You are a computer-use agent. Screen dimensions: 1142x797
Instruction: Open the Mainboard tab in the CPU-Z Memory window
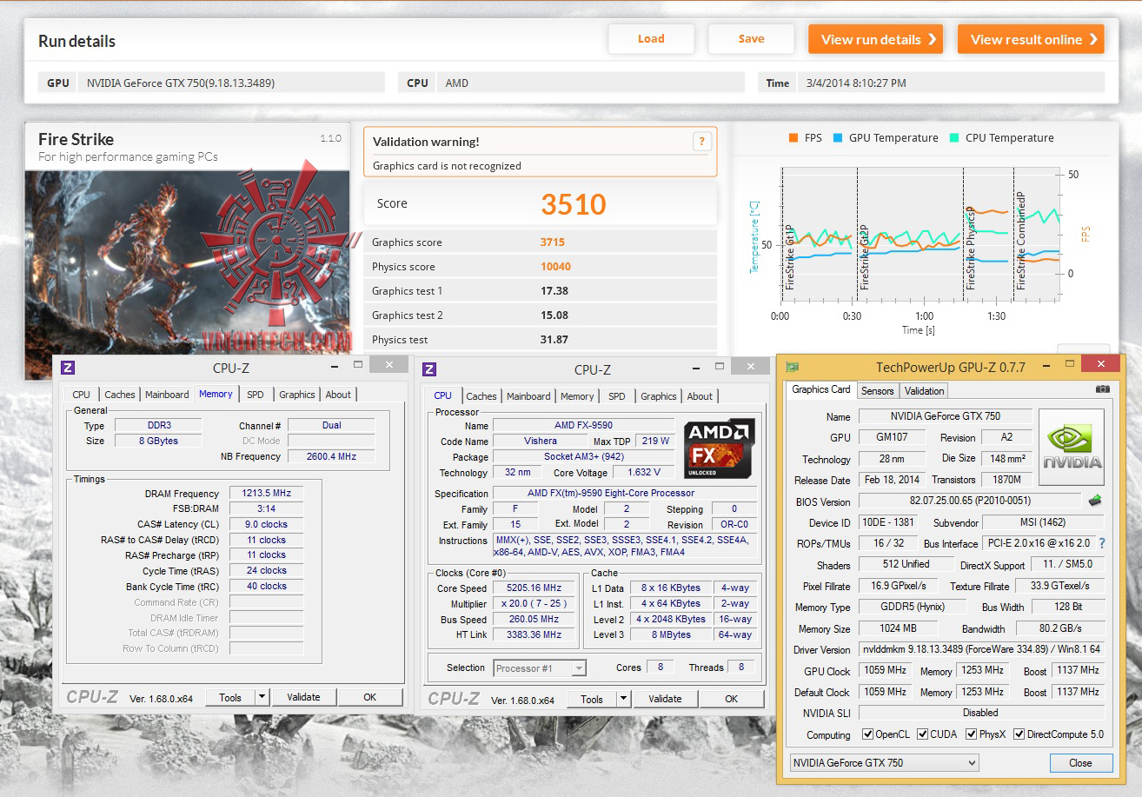(x=167, y=395)
